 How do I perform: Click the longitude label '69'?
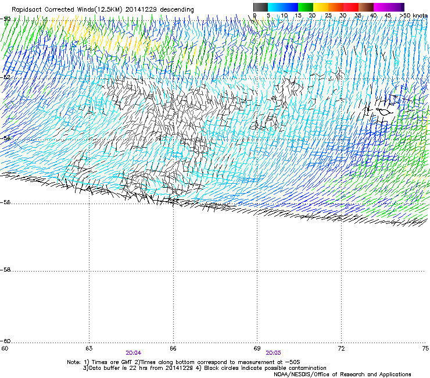257,348
